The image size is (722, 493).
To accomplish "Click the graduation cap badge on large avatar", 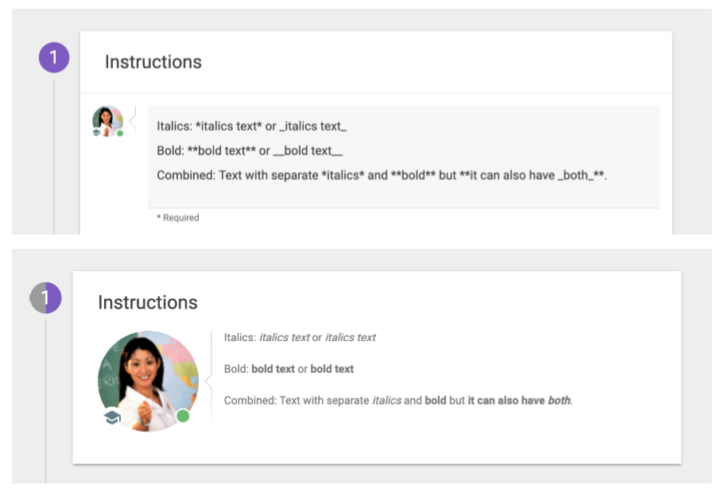I will pyautogui.click(x=112, y=417).
